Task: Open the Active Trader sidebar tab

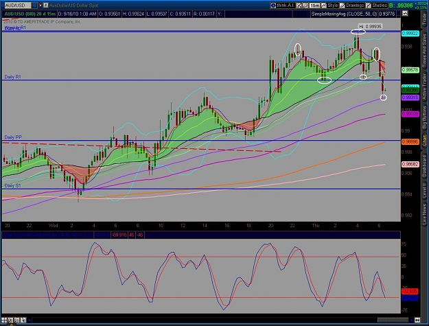Action: pyautogui.click(x=424, y=87)
